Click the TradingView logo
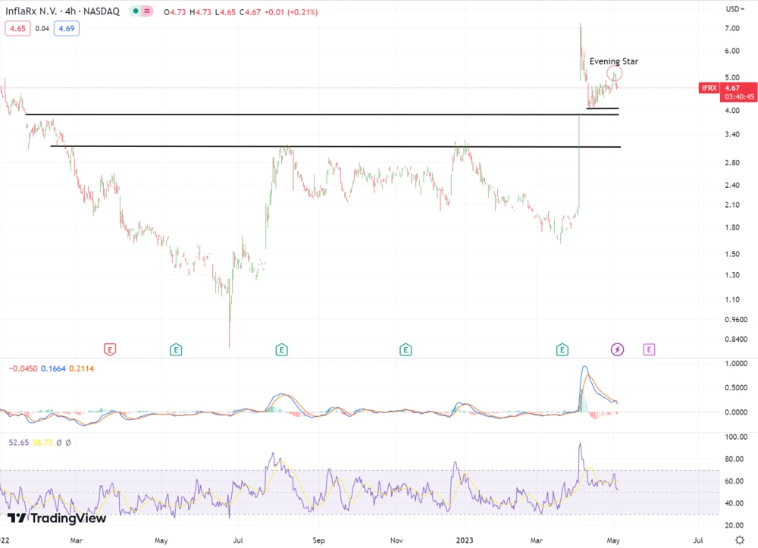 point(58,518)
